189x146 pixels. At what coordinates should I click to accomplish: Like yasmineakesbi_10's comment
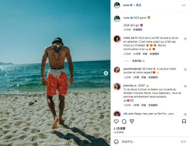click(x=185, y=70)
